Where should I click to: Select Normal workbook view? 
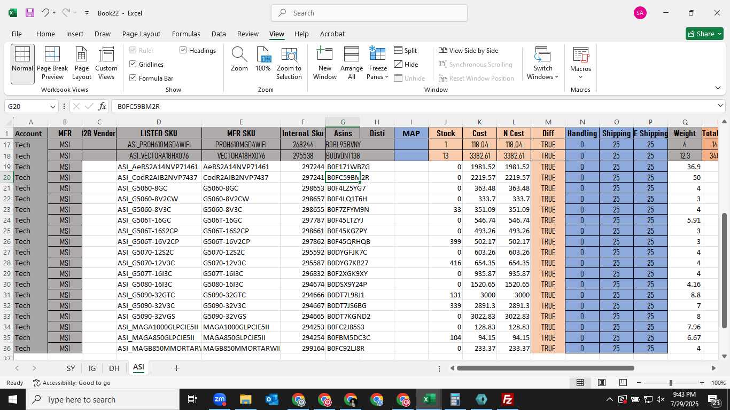(22, 64)
